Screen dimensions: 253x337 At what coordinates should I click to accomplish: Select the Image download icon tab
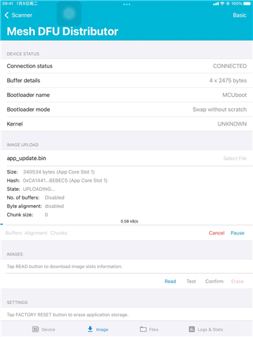coord(90,329)
